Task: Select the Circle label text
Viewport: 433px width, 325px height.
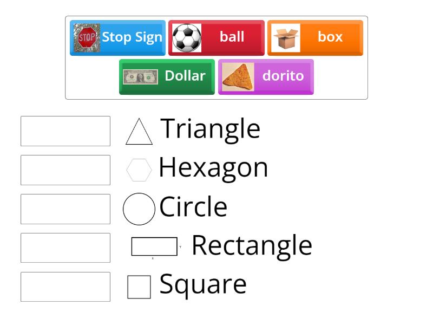Action: pos(192,207)
